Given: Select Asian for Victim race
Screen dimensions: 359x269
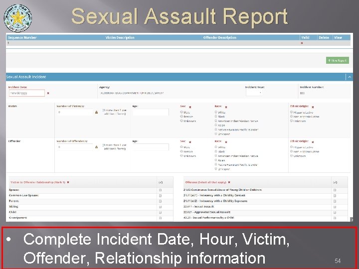Looking at the screenshot, I should coord(216,125).
